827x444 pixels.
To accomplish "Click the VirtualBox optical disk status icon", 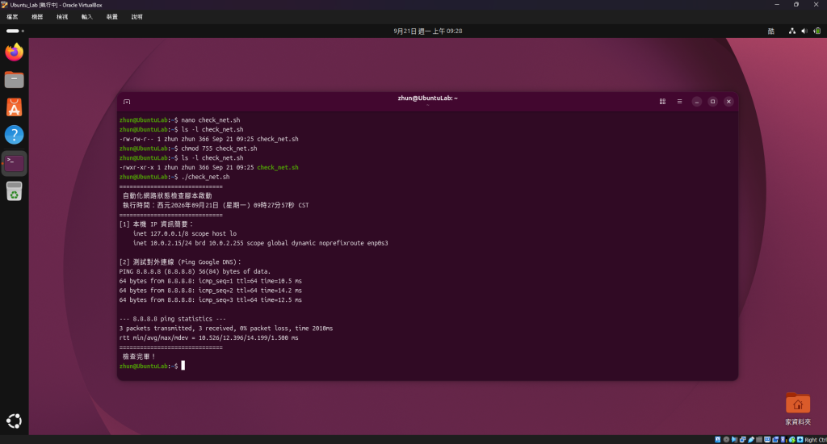I will click(x=726, y=439).
